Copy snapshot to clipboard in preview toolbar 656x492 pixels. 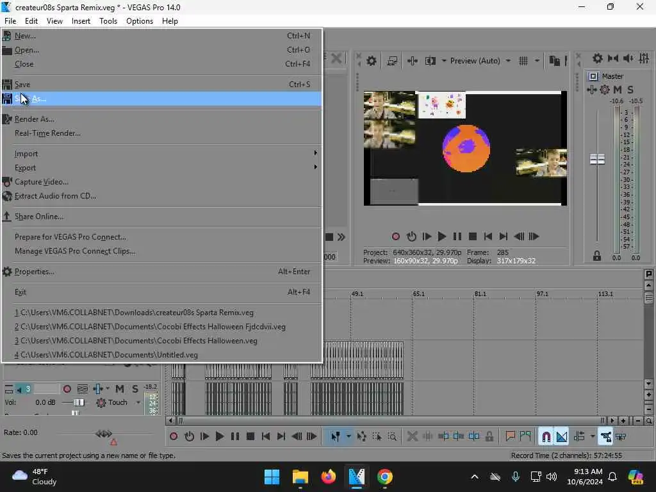point(554,61)
